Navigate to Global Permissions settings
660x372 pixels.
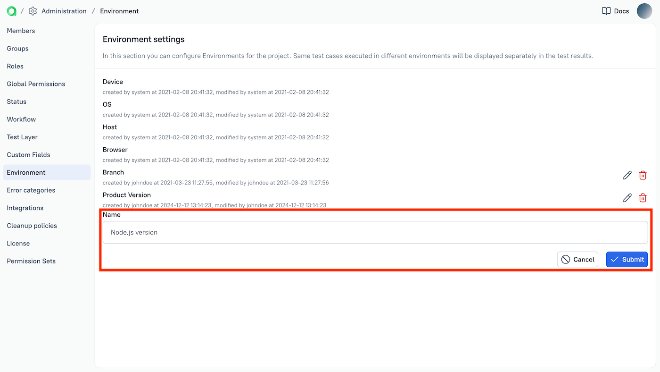click(36, 84)
